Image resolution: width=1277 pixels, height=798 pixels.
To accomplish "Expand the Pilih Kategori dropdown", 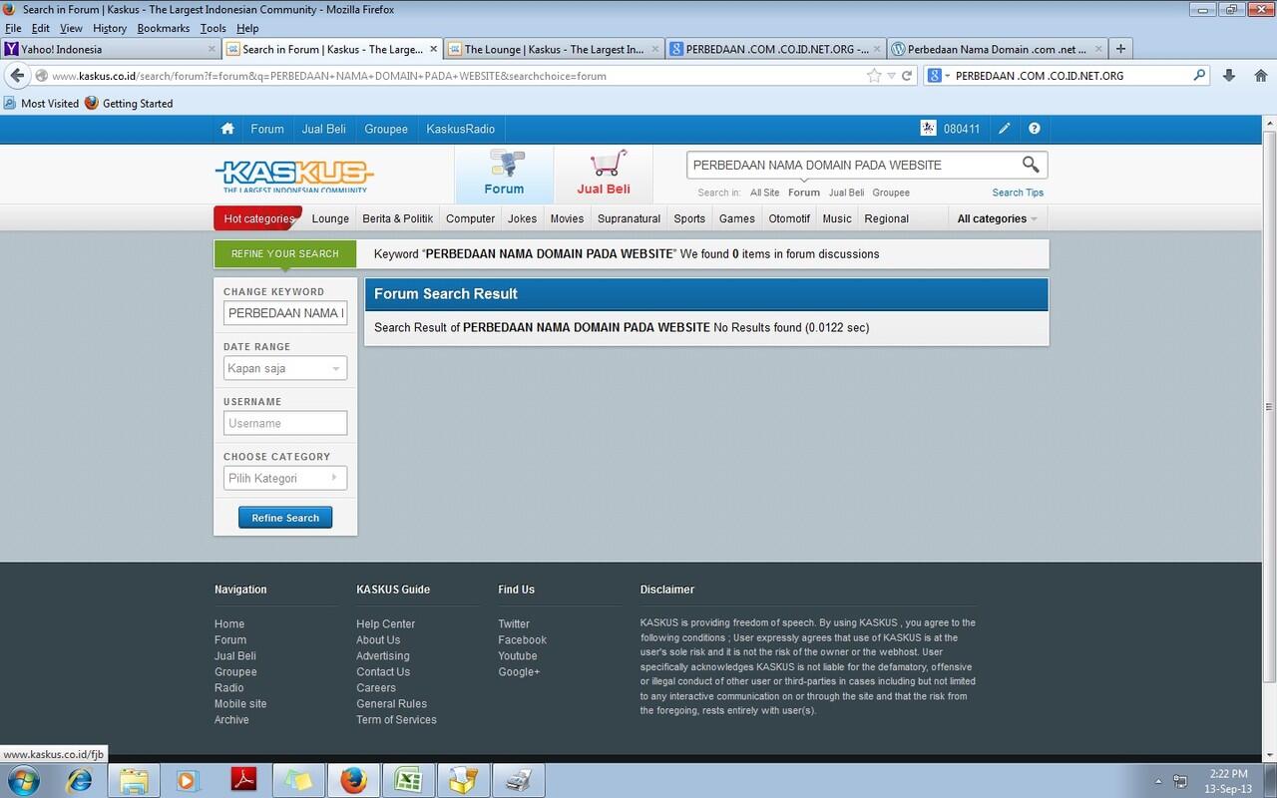I will coord(285,478).
